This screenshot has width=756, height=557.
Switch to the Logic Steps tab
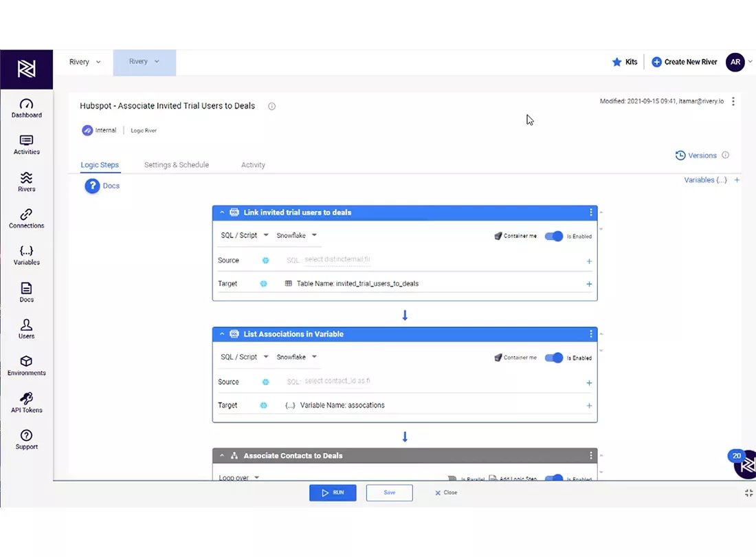pyautogui.click(x=100, y=165)
